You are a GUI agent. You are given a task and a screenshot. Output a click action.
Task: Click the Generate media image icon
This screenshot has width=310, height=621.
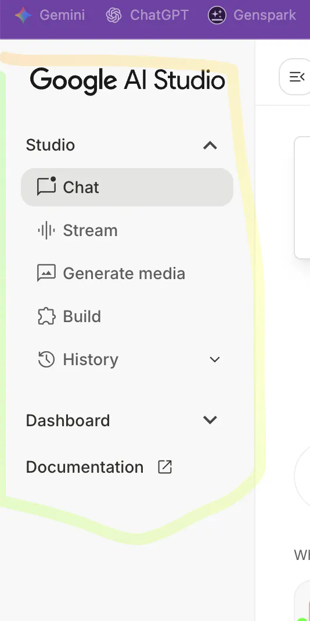46,273
